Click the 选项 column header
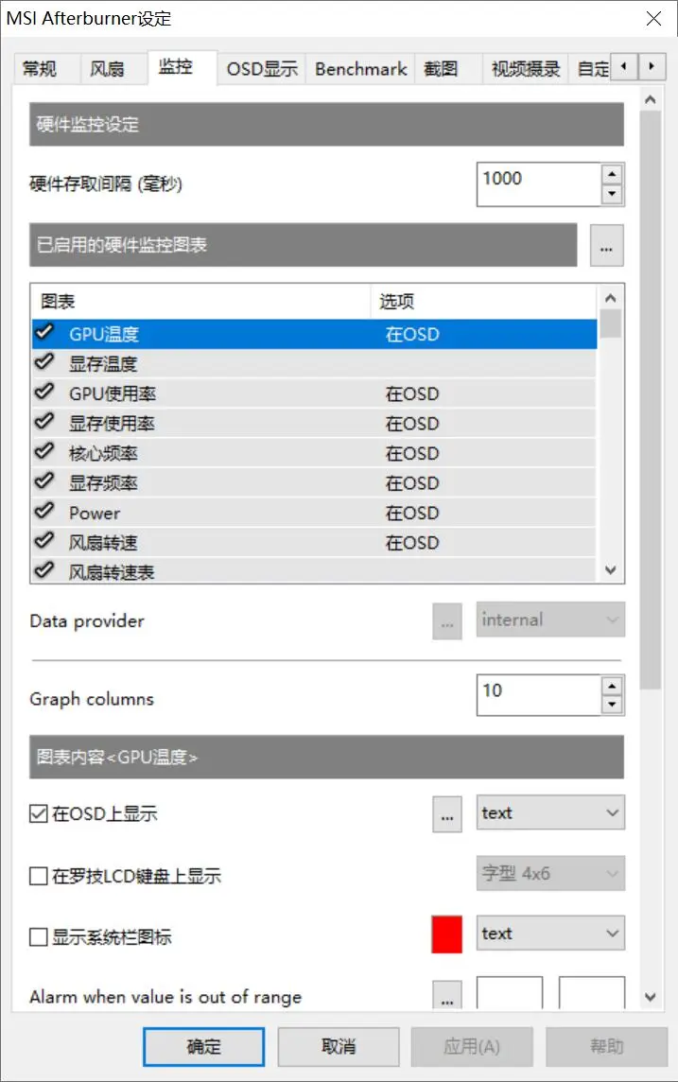This screenshot has height=1082, width=678. (x=483, y=302)
